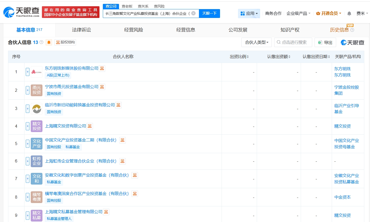Expand row 1 with plus toggle
370x222 pixels.
tap(28, 72)
